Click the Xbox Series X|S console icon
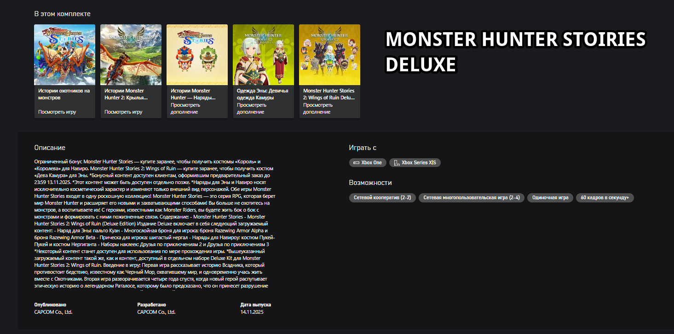 click(397, 163)
